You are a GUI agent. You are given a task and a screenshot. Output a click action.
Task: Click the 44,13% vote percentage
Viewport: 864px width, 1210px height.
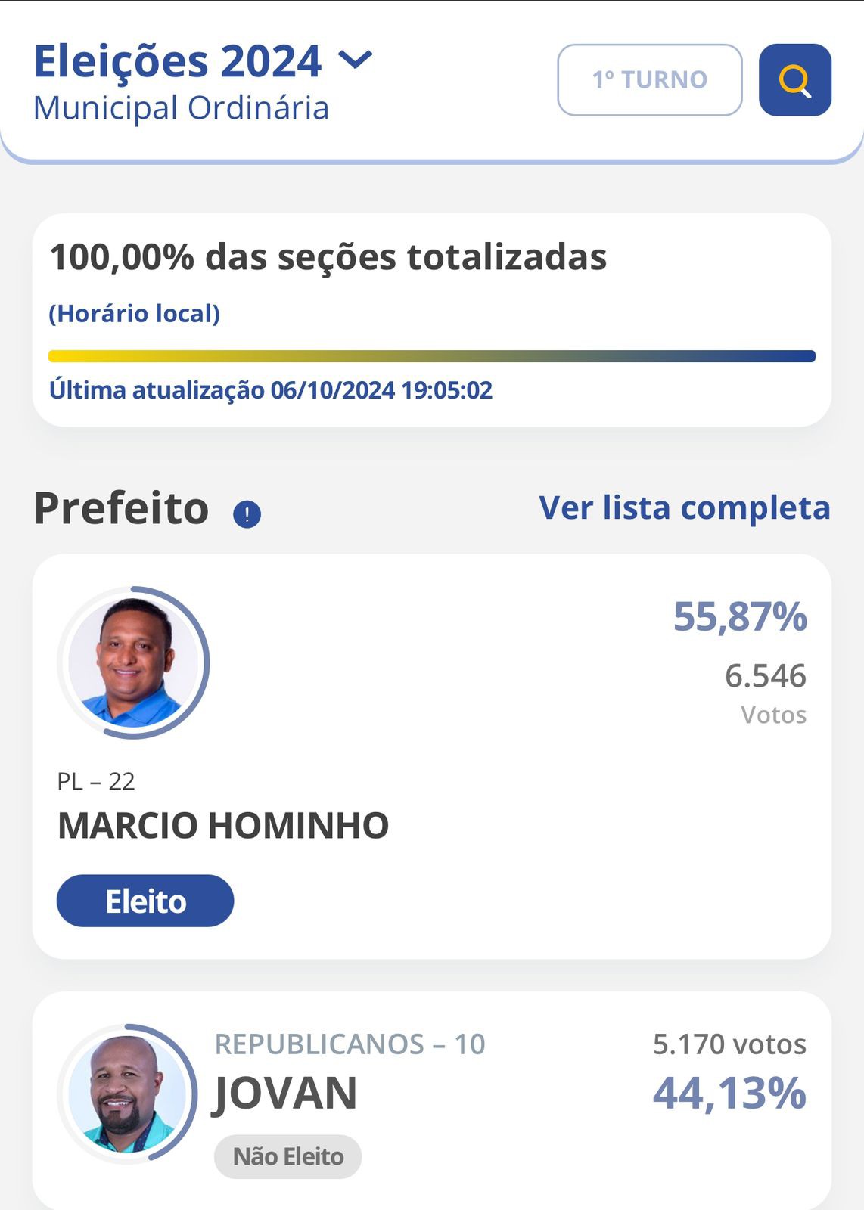[729, 1094]
